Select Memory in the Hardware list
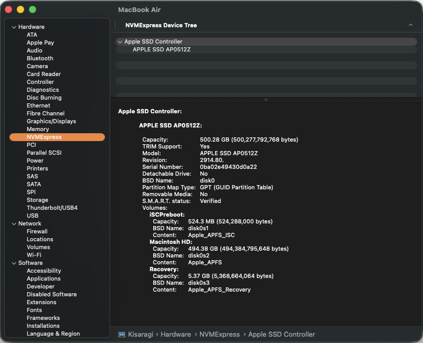The height and width of the screenshot is (343, 423). coord(38,129)
